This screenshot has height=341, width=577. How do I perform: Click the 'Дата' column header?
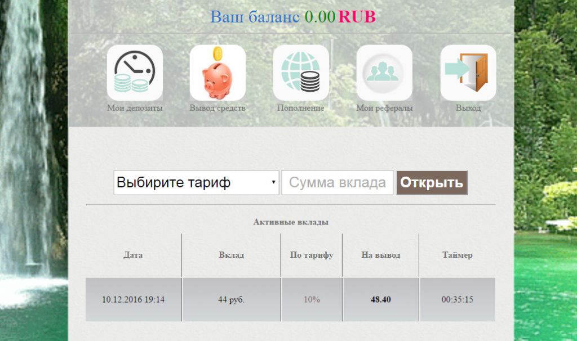pos(133,255)
